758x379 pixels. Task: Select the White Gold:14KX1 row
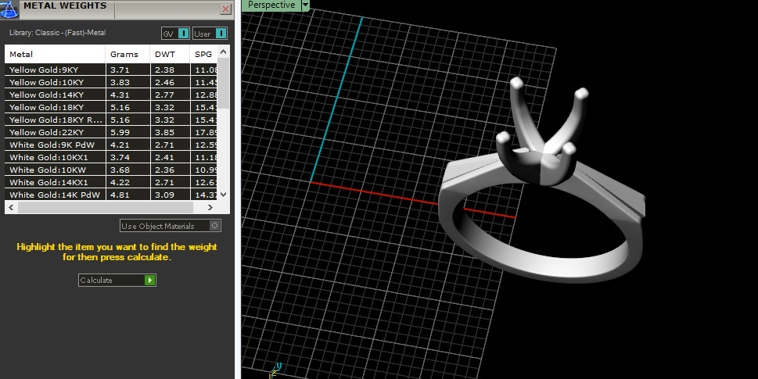tap(111, 183)
